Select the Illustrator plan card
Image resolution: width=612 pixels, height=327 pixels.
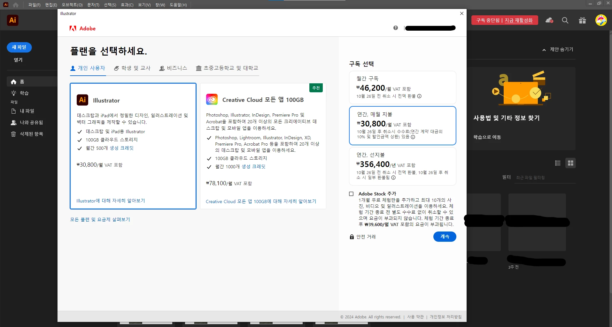point(133,146)
